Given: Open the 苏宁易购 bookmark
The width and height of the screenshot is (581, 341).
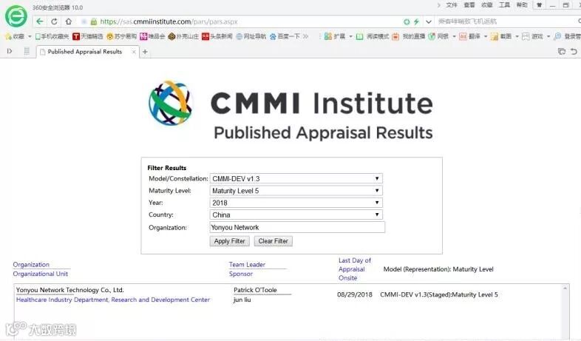Looking at the screenshot, I should [x=121, y=36].
